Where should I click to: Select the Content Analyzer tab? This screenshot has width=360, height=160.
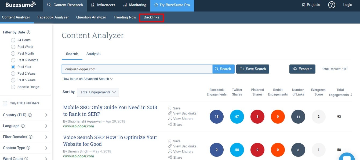click(16, 17)
